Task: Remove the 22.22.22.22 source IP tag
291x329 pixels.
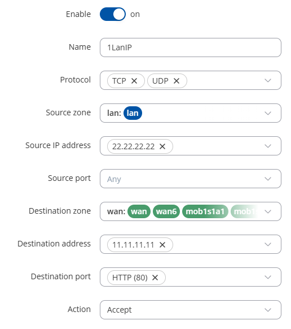Action: point(162,146)
